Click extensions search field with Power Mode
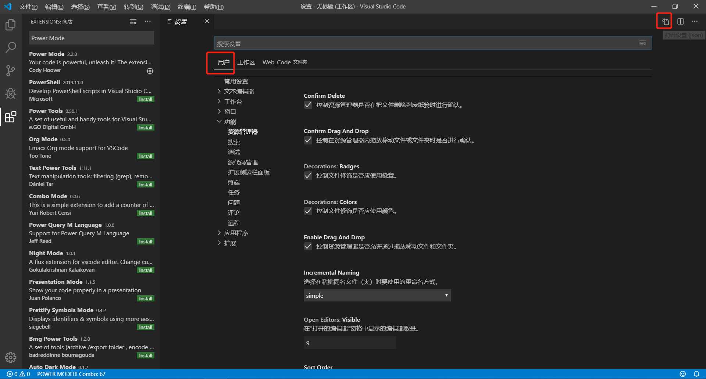The image size is (706, 379). click(x=92, y=38)
